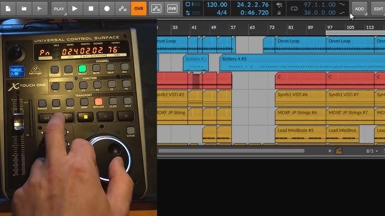
Task: Open the EDIT menu
Action: click(x=378, y=9)
